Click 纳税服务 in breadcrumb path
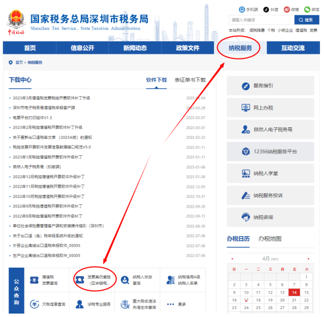The image size is (324, 317). click(x=35, y=62)
